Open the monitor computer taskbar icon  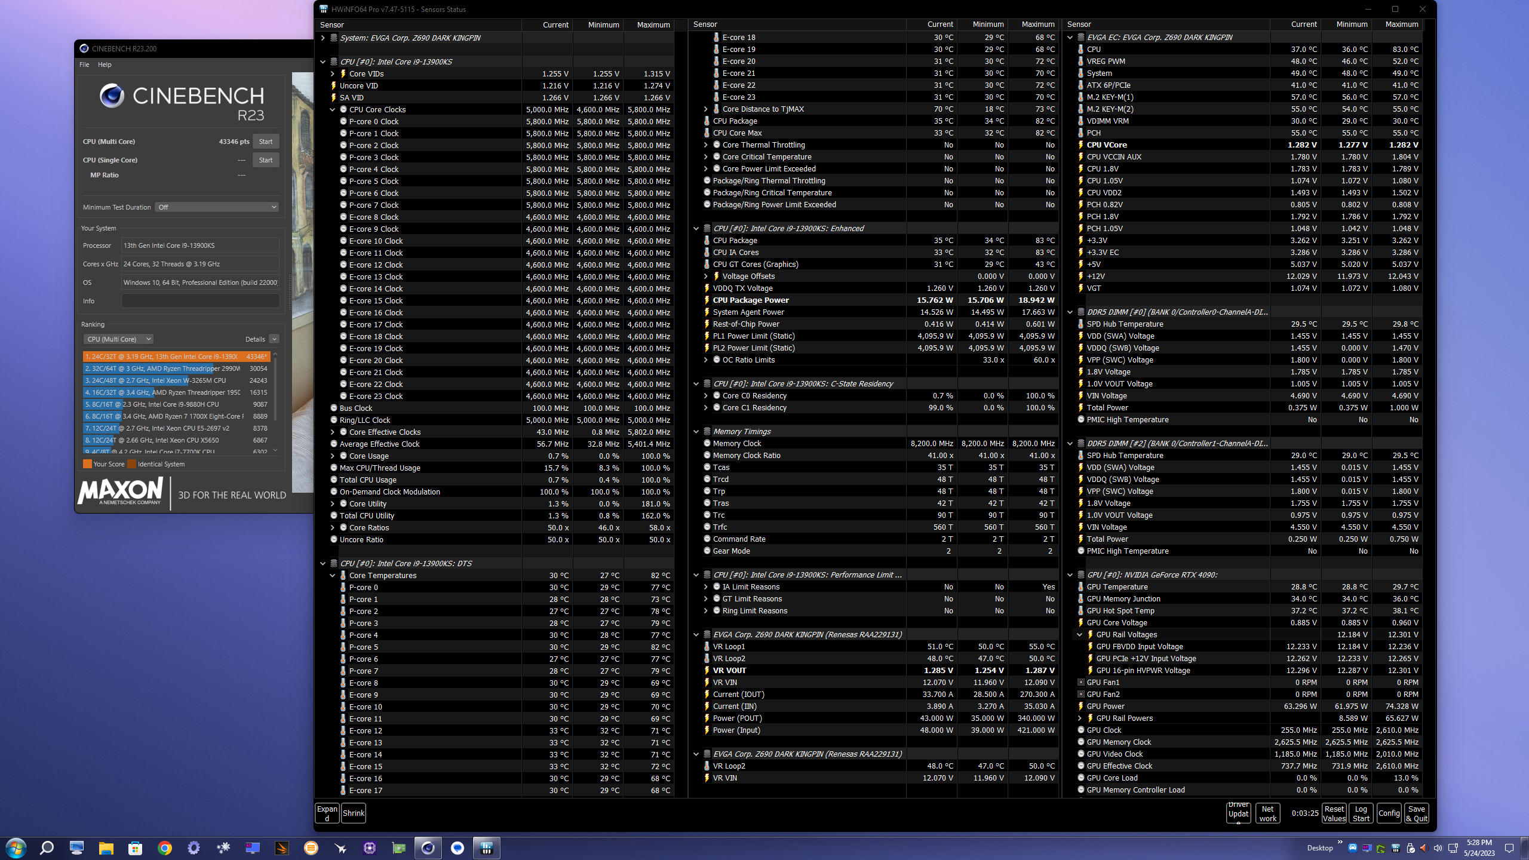click(77, 847)
